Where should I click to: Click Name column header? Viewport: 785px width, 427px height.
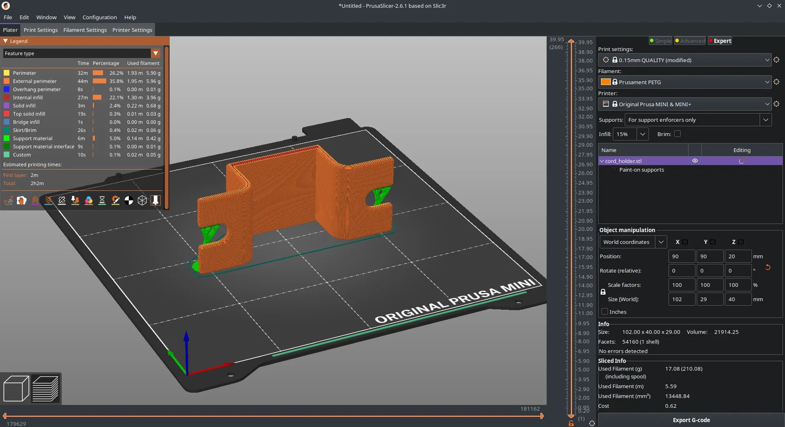[x=643, y=150]
